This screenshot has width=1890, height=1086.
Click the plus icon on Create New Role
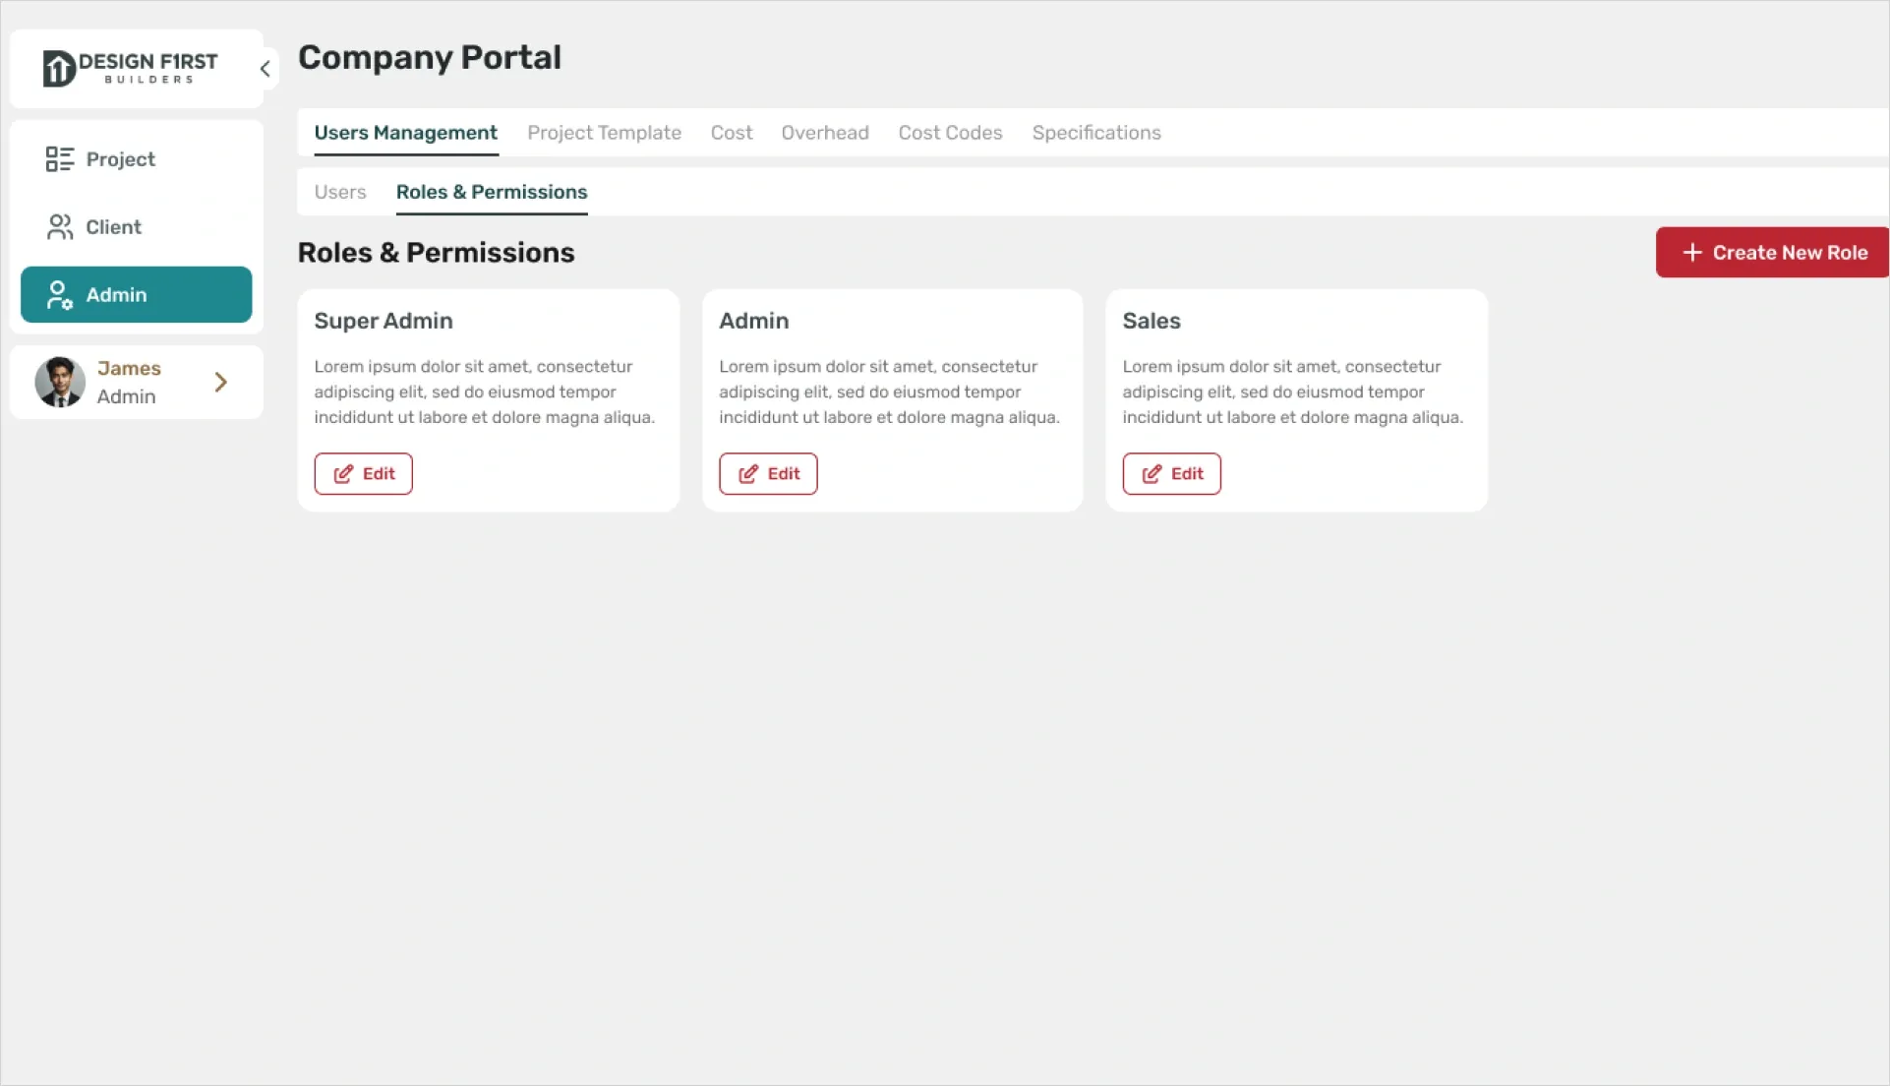pyautogui.click(x=1690, y=252)
